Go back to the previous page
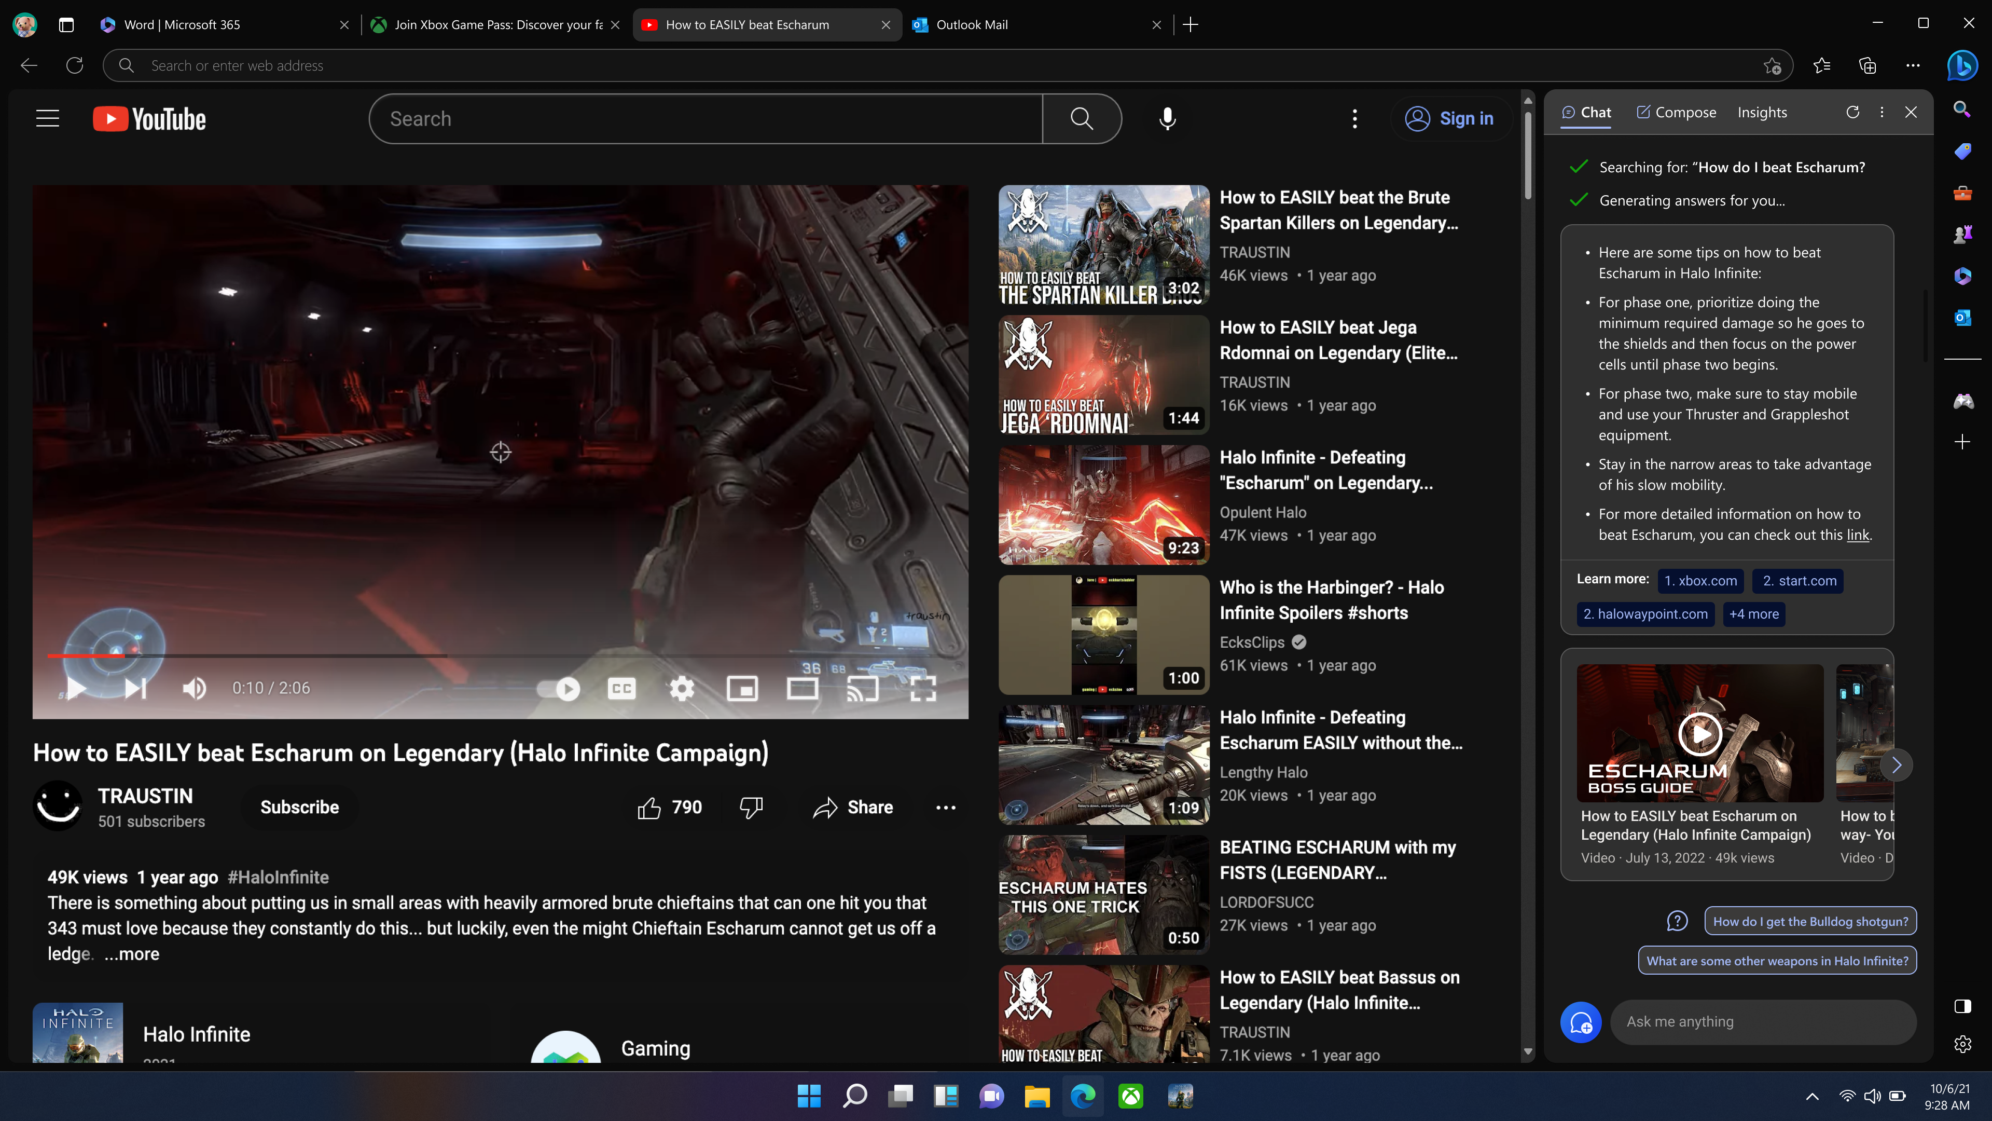The height and width of the screenshot is (1121, 1992). (x=29, y=66)
